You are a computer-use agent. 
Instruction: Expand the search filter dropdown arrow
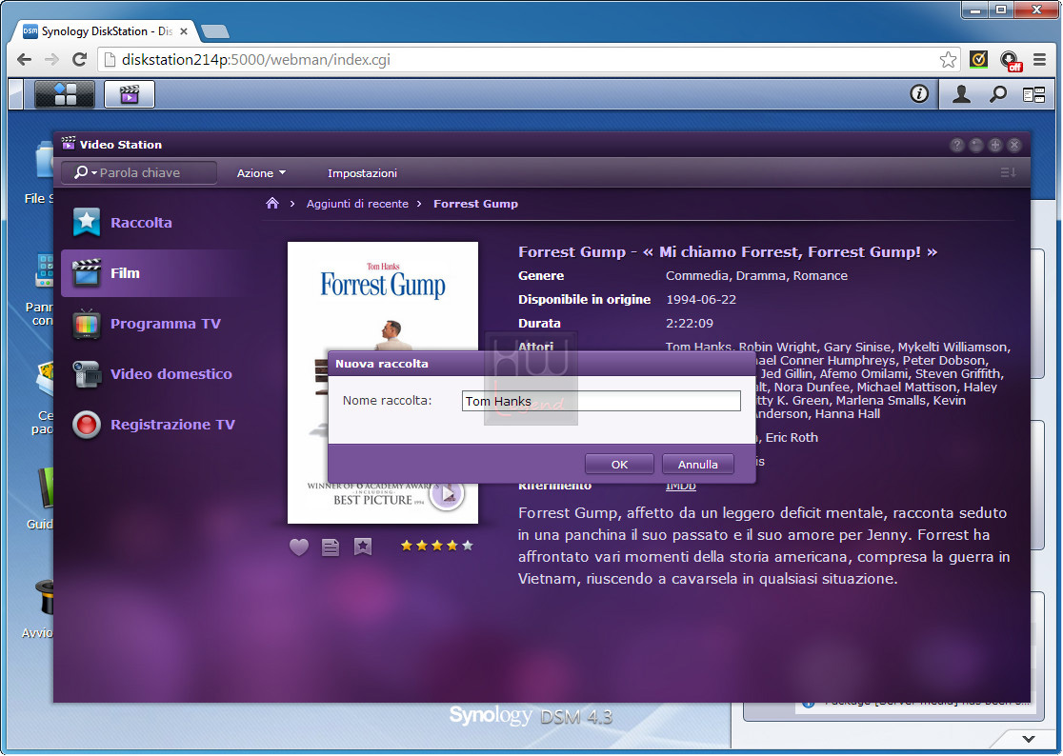coord(94,173)
